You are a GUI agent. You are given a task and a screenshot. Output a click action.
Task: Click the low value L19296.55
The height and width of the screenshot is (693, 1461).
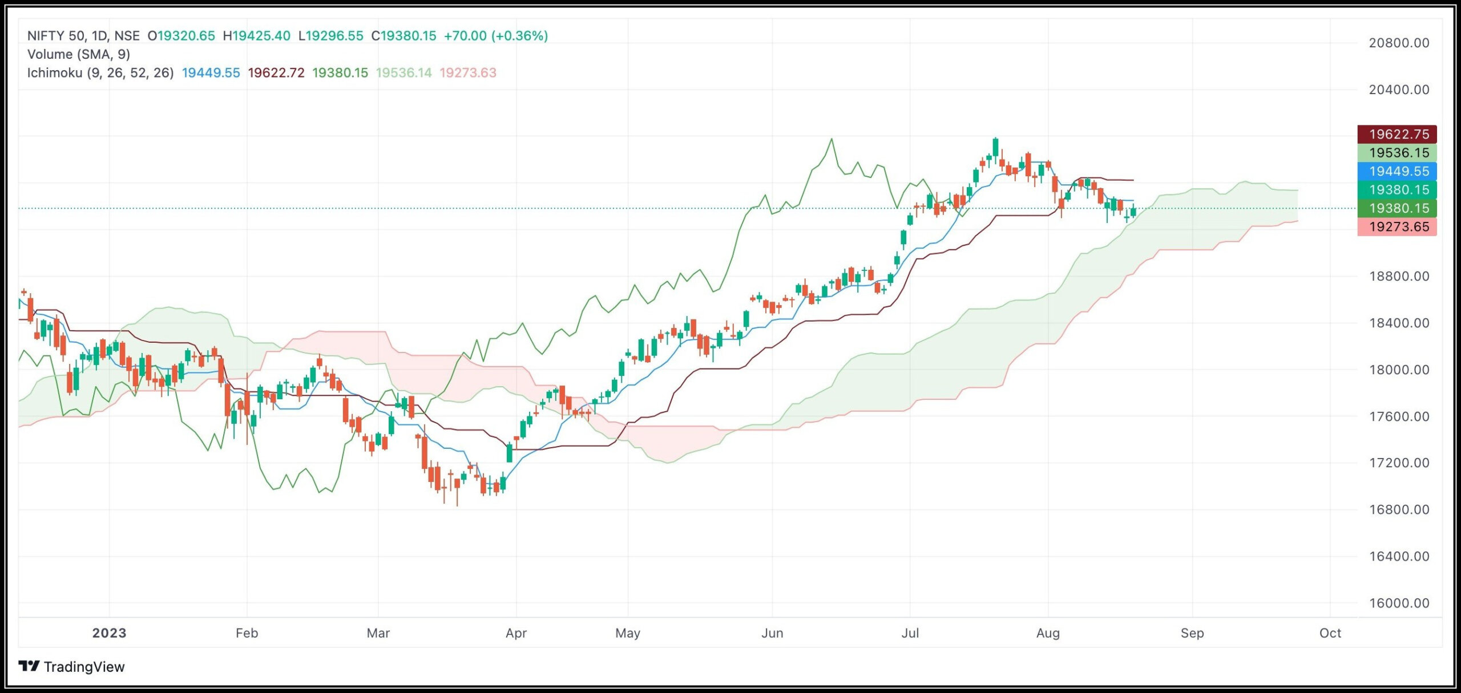[331, 36]
